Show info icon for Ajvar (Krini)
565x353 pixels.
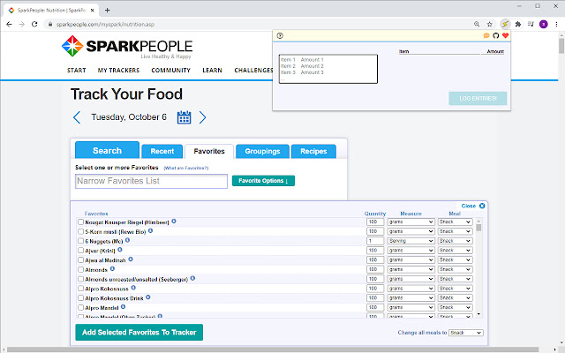tap(120, 249)
